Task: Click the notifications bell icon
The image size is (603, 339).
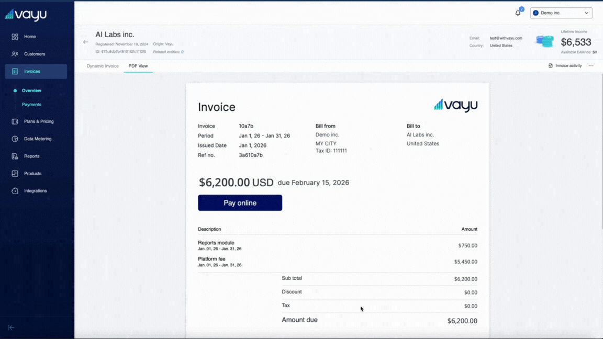Action: pos(517,12)
